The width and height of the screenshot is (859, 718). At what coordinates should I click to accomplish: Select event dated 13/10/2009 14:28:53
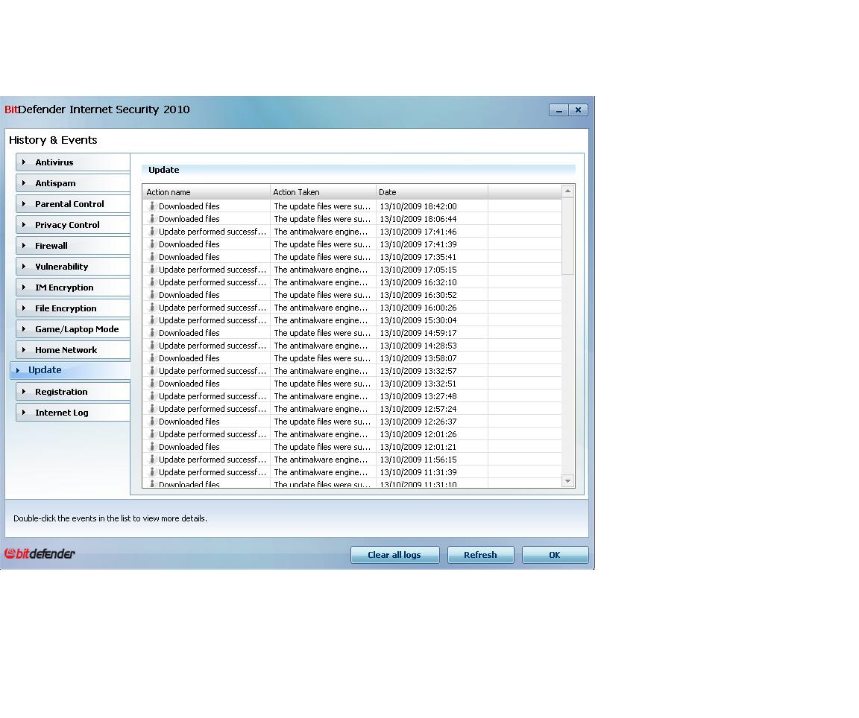[352, 346]
